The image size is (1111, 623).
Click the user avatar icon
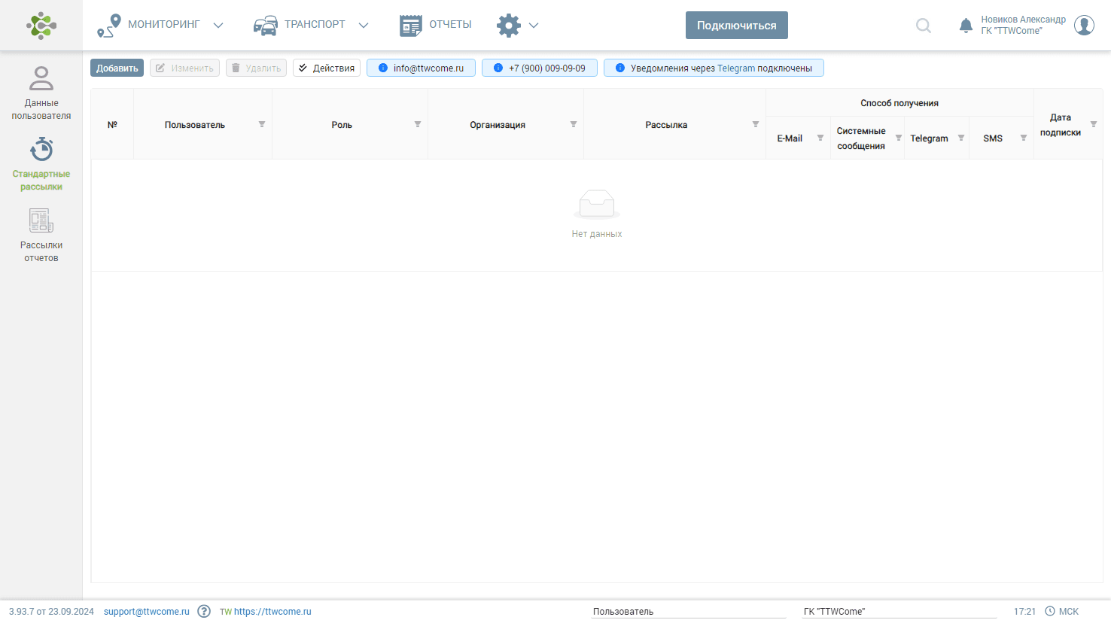[1084, 25]
